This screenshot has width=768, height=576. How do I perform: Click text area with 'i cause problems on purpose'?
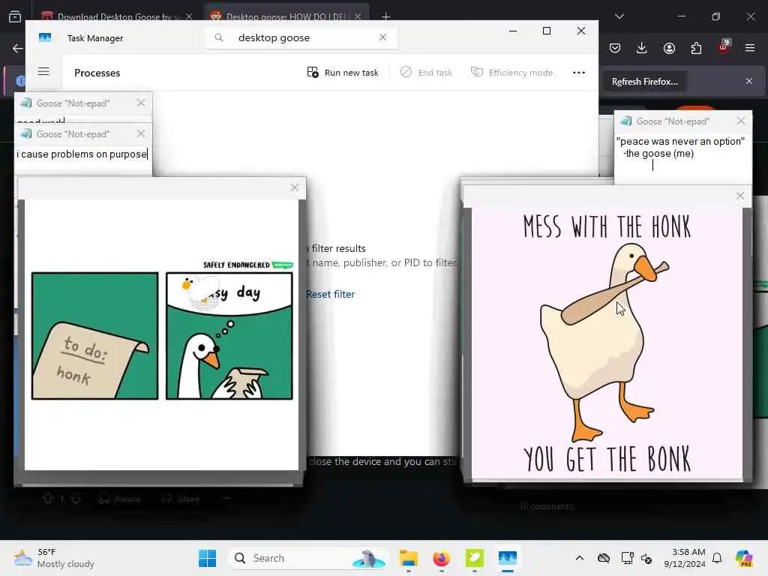[82, 154]
